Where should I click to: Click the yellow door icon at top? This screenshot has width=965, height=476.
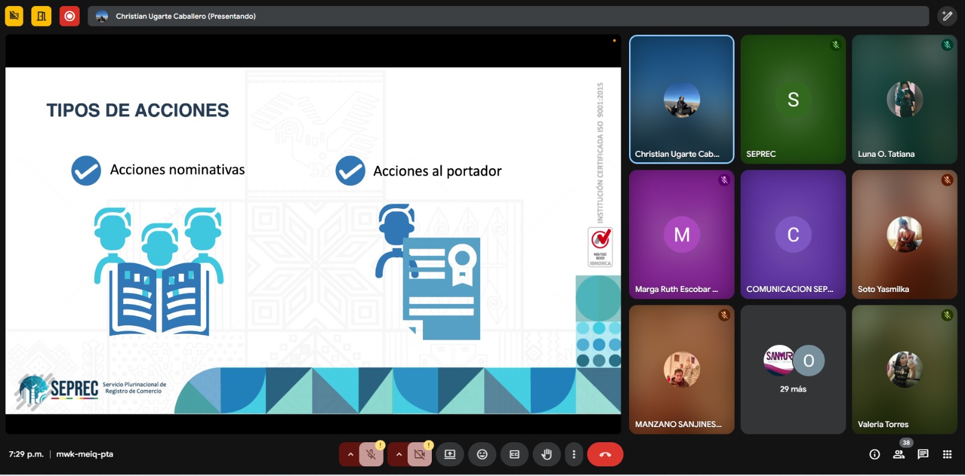pyautogui.click(x=42, y=16)
